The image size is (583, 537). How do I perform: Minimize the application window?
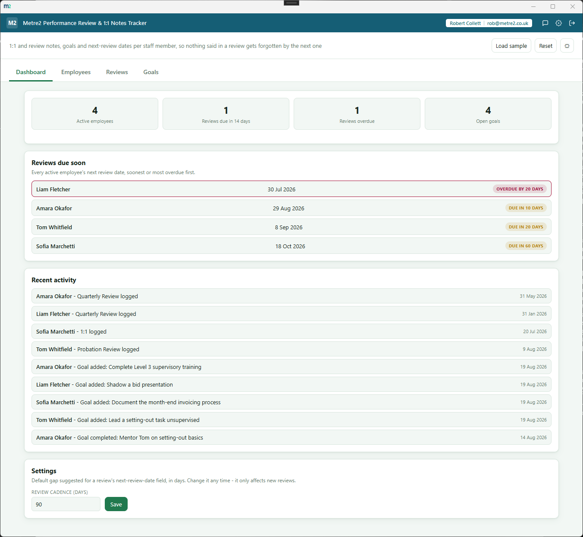pos(533,6)
